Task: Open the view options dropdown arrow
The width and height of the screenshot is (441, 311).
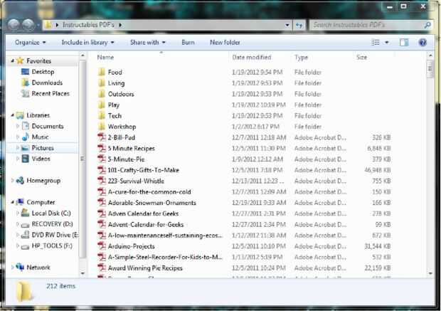Action: click(387, 43)
